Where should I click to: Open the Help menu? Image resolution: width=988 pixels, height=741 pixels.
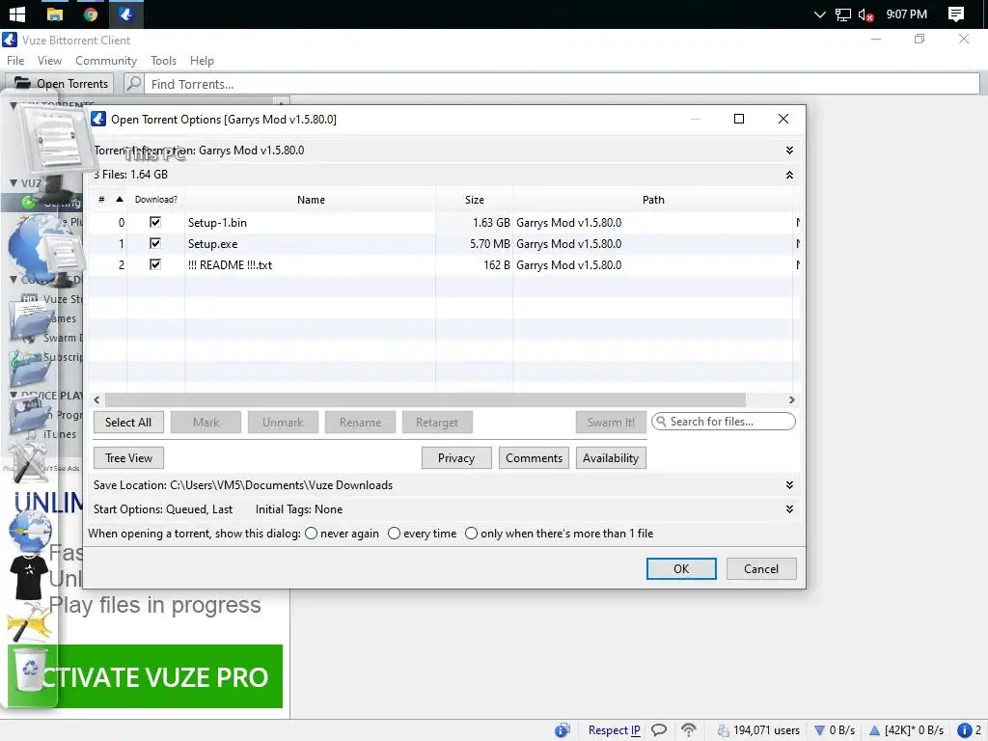(202, 61)
